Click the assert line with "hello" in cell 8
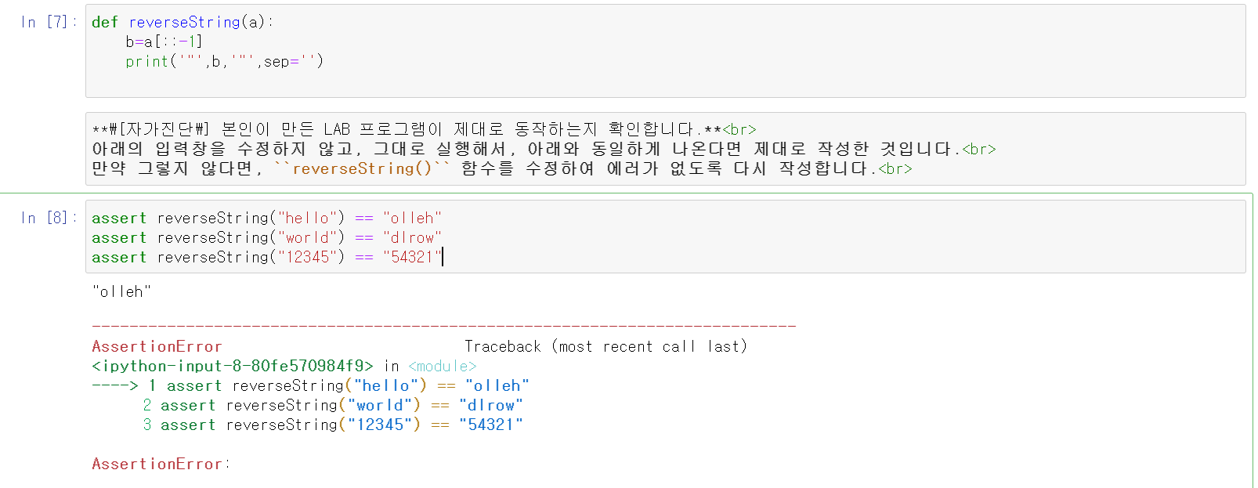Image resolution: width=1258 pixels, height=488 pixels. pyautogui.click(x=267, y=218)
